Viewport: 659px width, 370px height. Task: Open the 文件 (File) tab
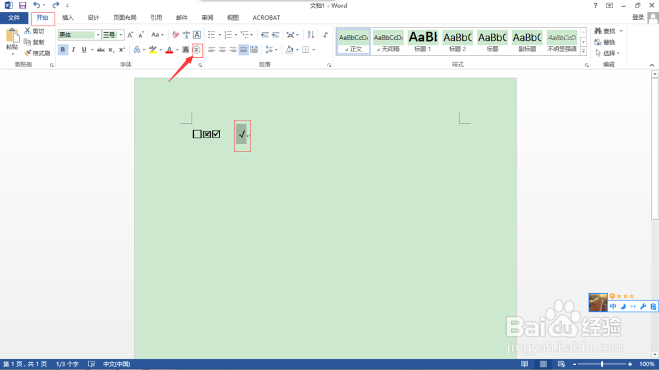(x=14, y=18)
